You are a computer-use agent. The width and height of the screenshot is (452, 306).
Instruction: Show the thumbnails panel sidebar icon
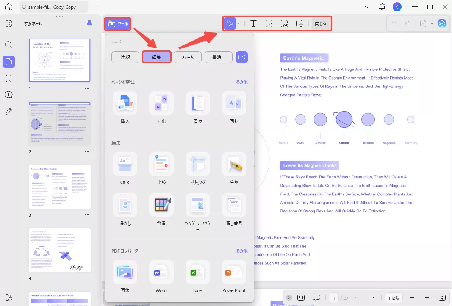tap(9, 62)
